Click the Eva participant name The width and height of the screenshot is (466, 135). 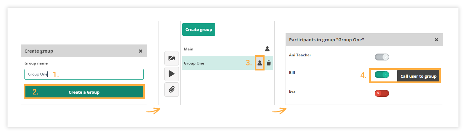[x=292, y=91]
